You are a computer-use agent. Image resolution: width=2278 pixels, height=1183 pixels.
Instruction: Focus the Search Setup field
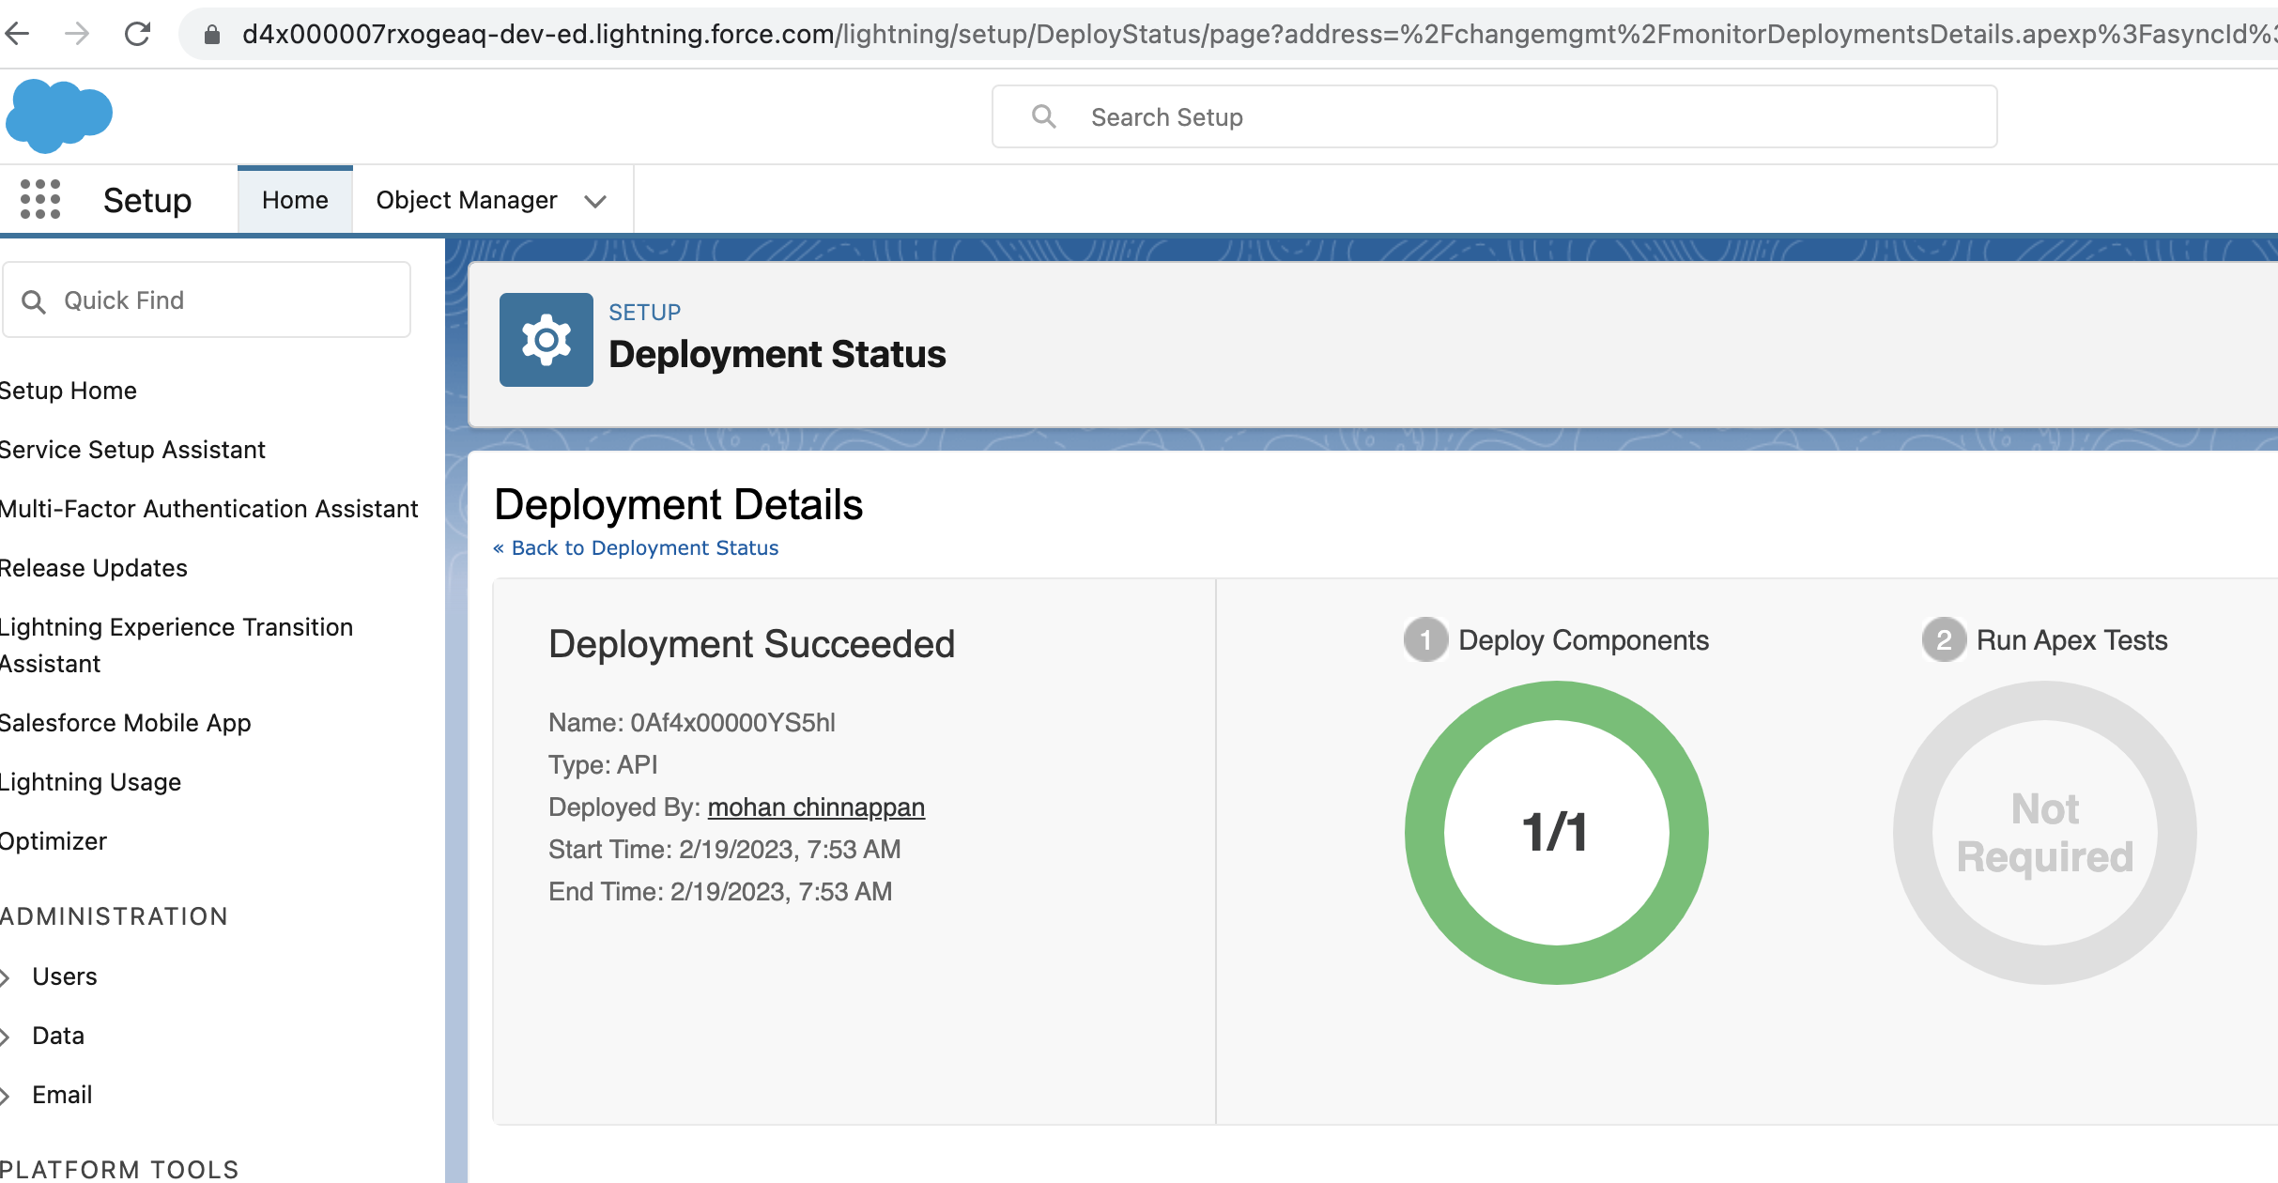click(1495, 116)
